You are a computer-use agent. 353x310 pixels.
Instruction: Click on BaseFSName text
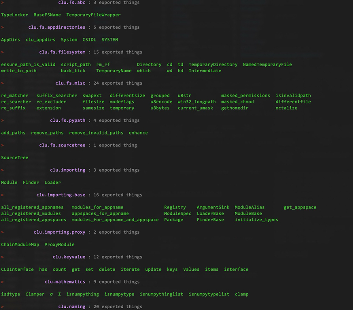click(47, 15)
